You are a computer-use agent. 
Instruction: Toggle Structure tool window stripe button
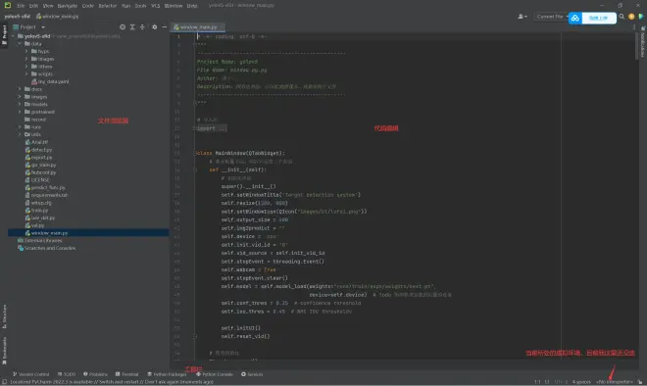click(4, 316)
